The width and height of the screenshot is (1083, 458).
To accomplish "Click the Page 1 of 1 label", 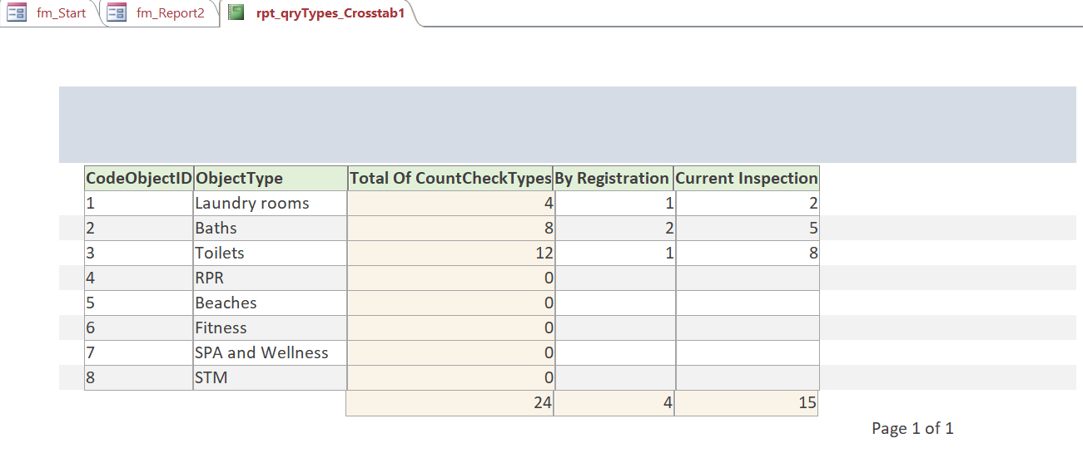I will tap(912, 429).
